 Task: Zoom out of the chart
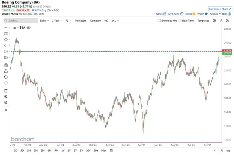point(6,102)
